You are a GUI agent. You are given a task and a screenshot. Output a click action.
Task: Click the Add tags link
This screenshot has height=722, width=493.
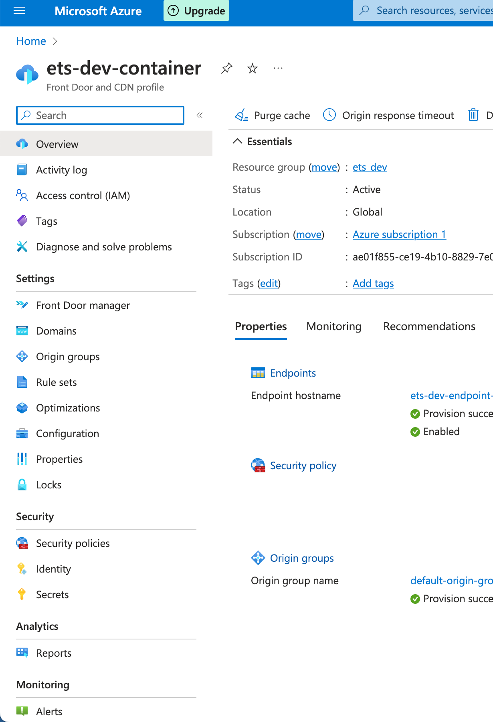click(x=373, y=283)
